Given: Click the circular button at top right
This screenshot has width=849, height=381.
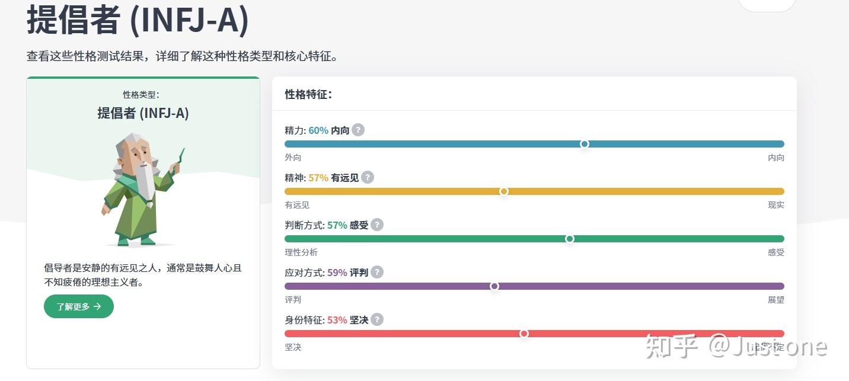Looking at the screenshot, I should 767,4.
